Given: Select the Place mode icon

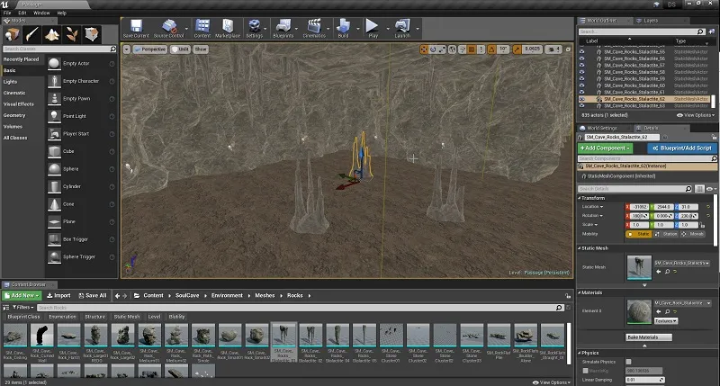Looking at the screenshot, I should click(x=12, y=34).
